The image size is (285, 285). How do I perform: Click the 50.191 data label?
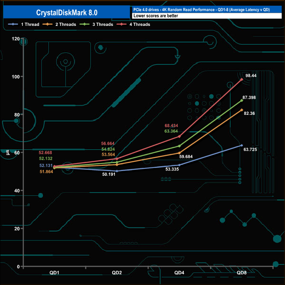[109, 175]
